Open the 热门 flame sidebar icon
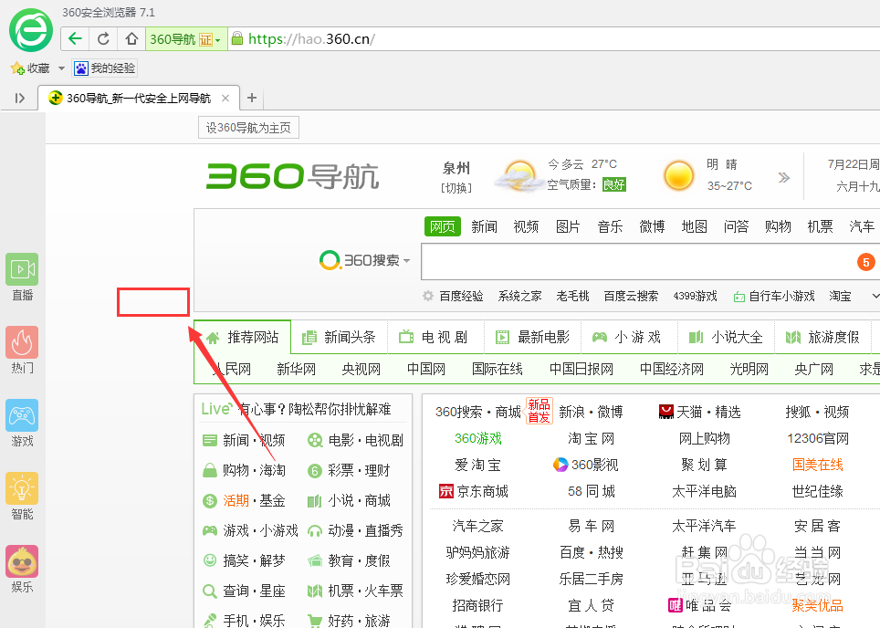This screenshot has height=628, width=880. [22, 342]
